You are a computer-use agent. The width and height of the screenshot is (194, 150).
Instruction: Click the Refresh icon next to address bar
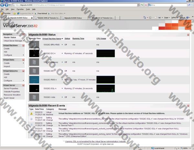(x=142, y=5)
